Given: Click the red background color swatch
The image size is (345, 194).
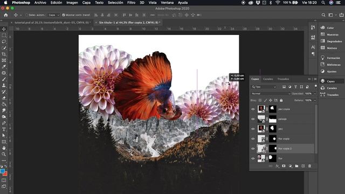Looking at the screenshot, I should tap(5, 174).
